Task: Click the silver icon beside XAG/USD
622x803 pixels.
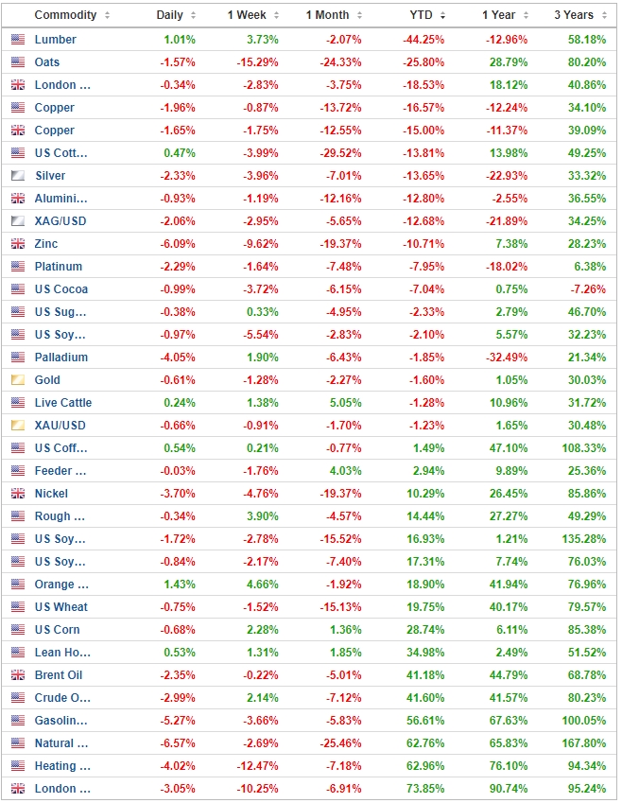Action: click(18, 221)
